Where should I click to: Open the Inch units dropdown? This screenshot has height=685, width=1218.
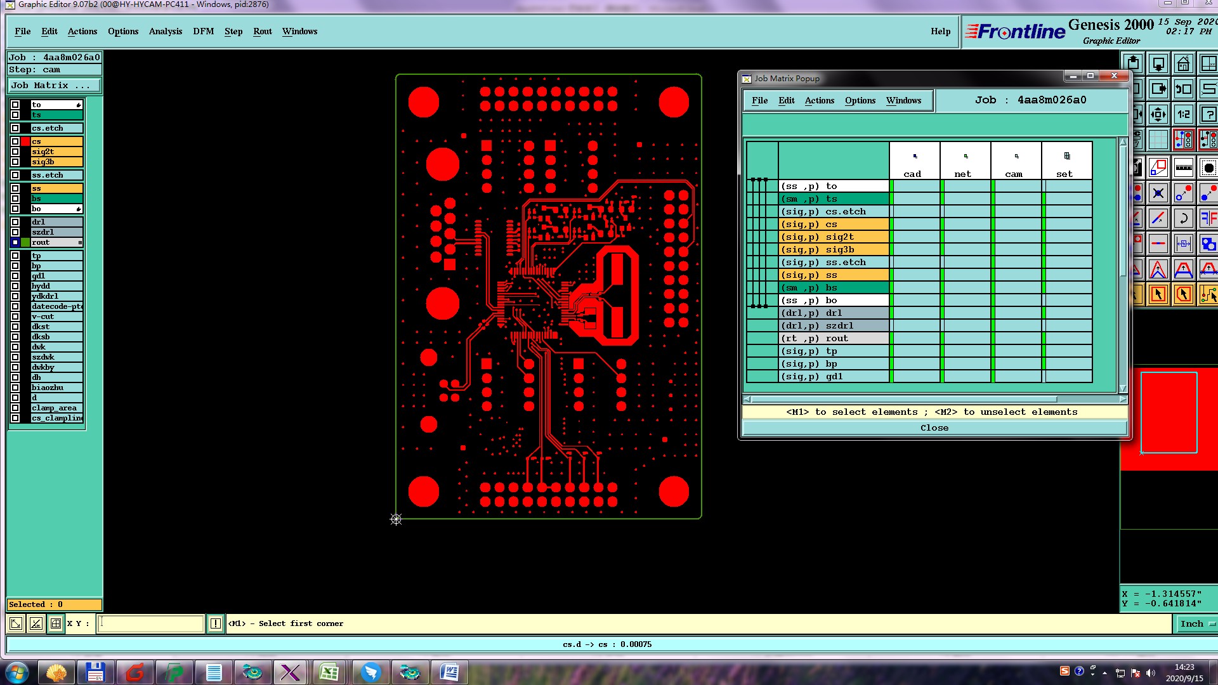[1197, 623]
